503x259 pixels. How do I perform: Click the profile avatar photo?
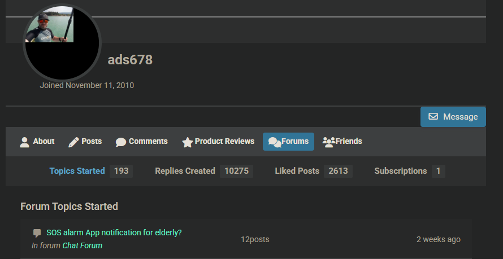pyautogui.click(x=62, y=43)
